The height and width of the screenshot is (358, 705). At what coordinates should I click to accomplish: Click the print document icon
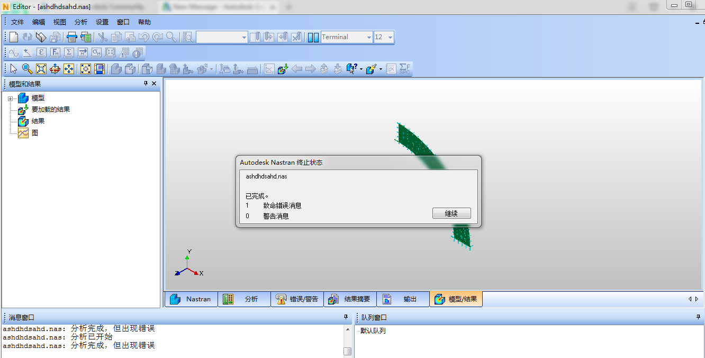[x=70, y=37]
